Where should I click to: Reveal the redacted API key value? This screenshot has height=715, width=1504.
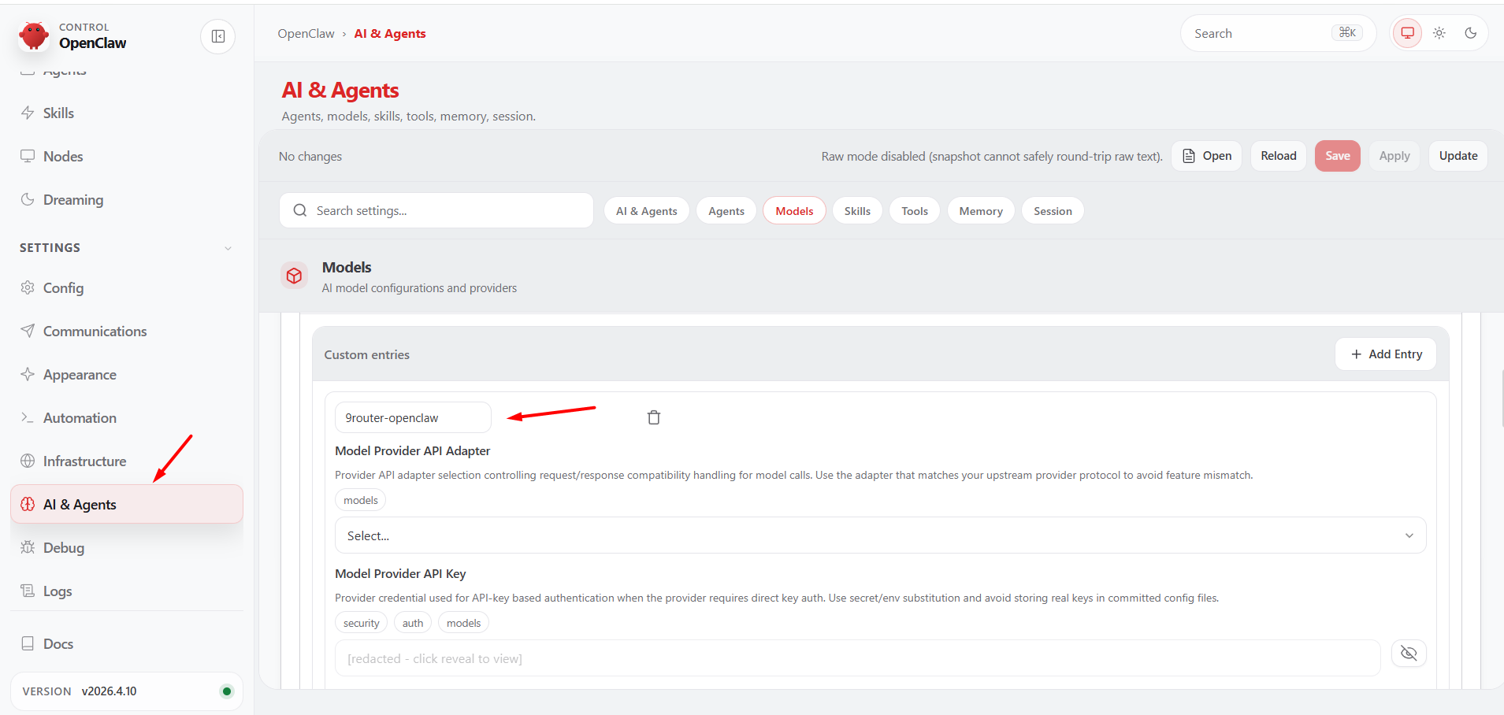[1409, 654]
